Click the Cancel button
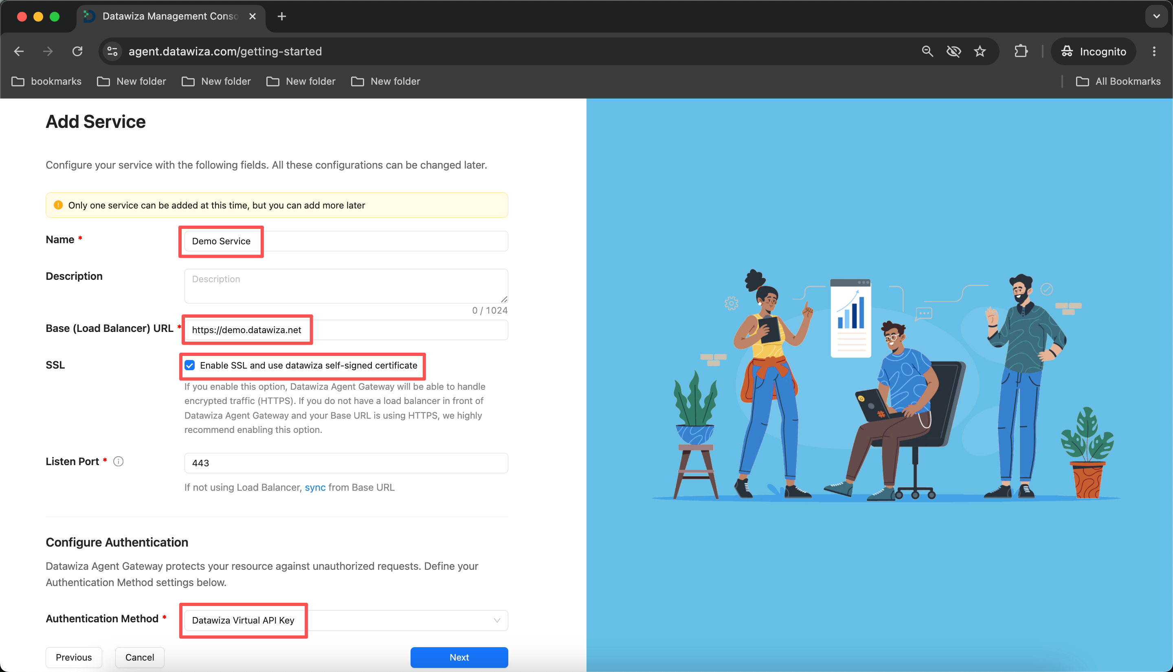 [x=140, y=657]
